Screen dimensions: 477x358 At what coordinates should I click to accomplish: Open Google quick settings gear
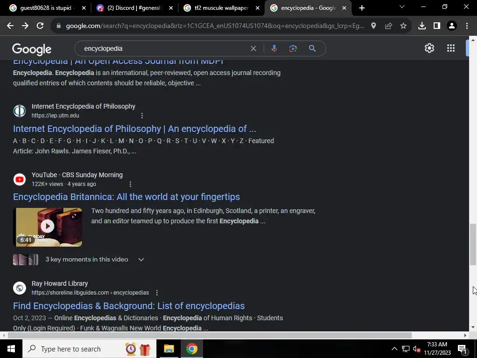[x=429, y=48]
